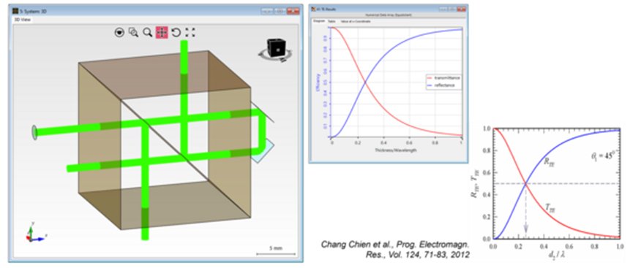Click the System: 3D window icon
This screenshot has width=633, height=268.
[16, 11]
